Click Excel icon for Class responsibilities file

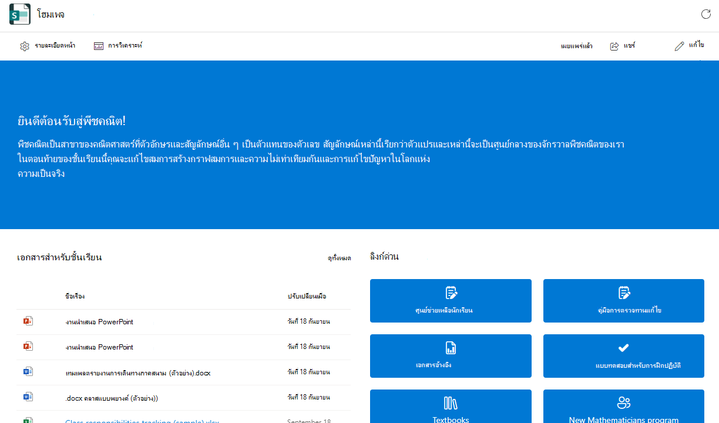pos(28,421)
